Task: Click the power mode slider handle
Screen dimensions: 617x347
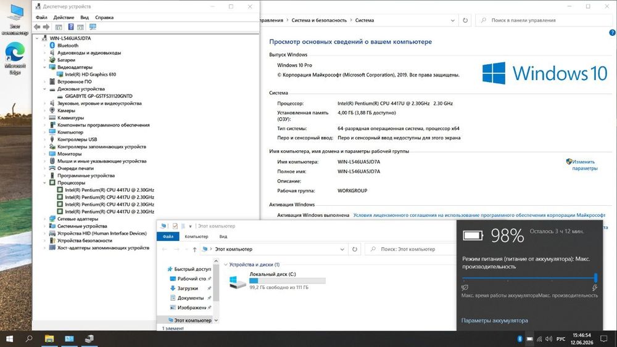Action: (x=596, y=278)
